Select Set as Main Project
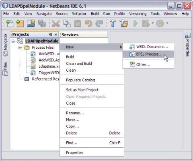 point(92,90)
